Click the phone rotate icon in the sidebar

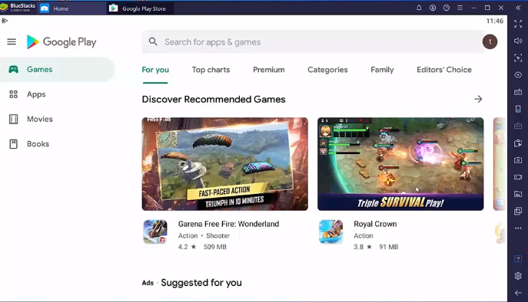tap(518, 109)
